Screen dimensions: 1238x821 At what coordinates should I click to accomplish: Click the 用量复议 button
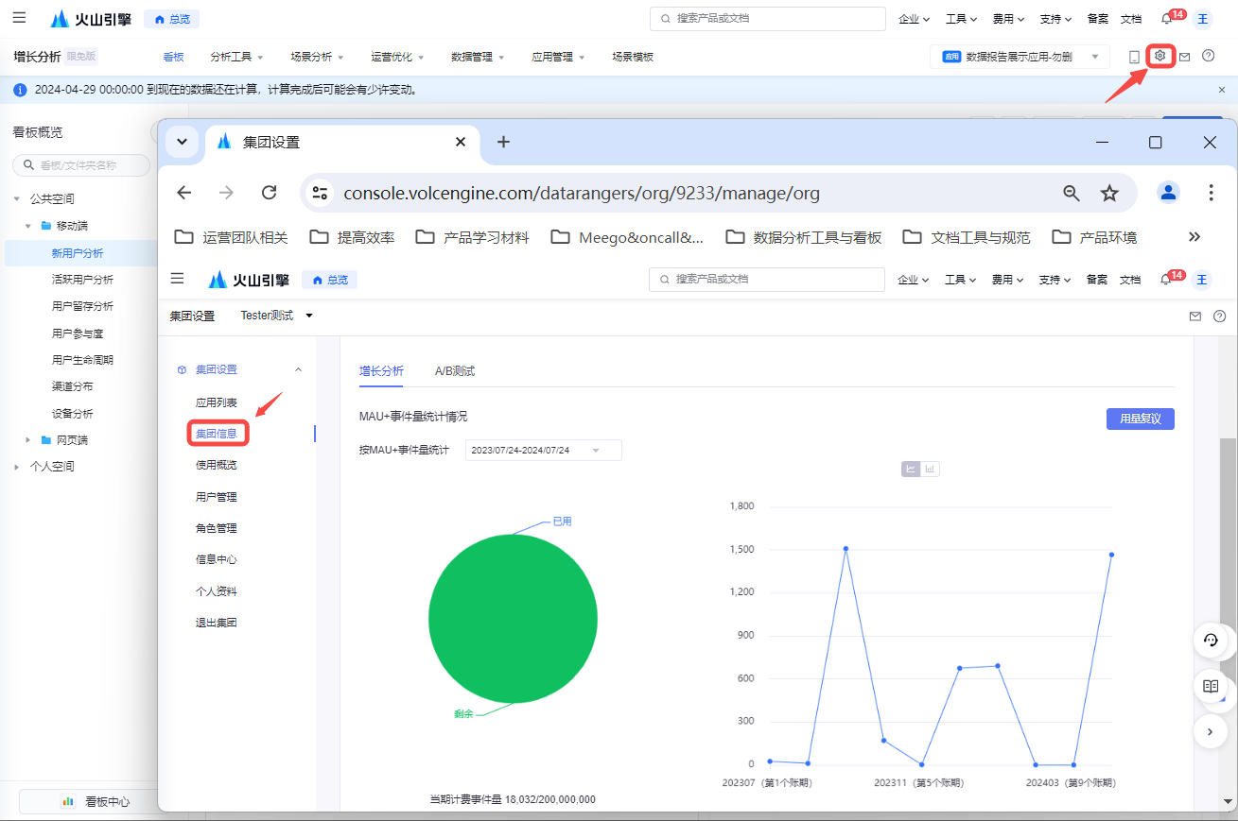coord(1141,419)
